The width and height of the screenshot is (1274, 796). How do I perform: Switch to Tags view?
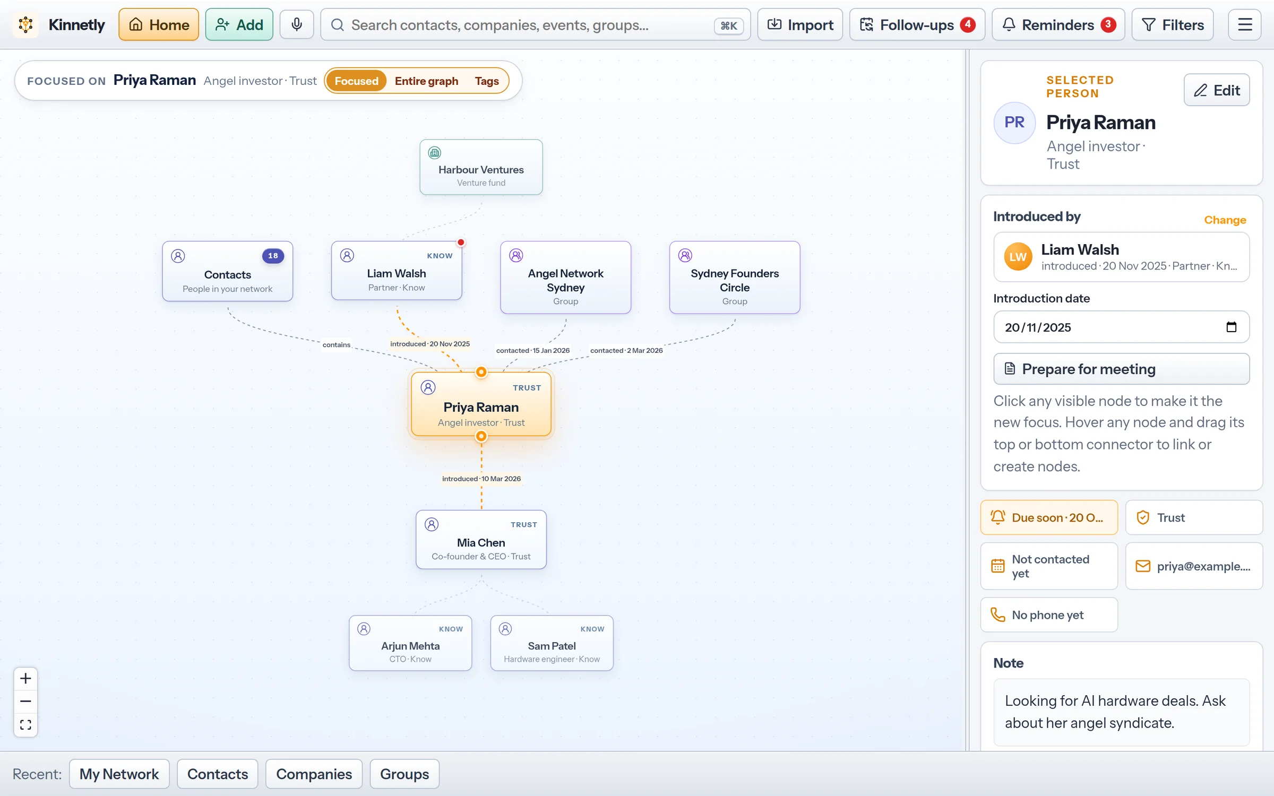pyautogui.click(x=486, y=81)
